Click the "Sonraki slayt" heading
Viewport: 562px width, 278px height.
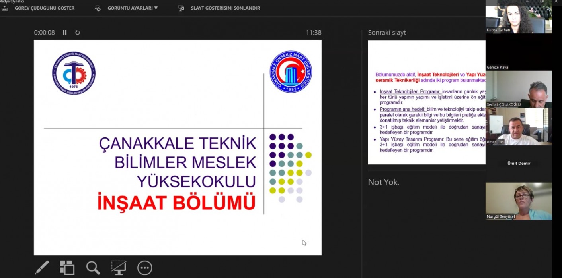[x=387, y=33]
